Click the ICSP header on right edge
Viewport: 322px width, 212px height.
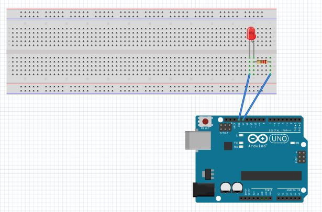click(x=302, y=157)
